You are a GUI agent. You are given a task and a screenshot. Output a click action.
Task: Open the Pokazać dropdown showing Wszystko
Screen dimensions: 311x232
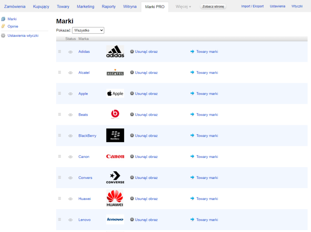(88, 30)
